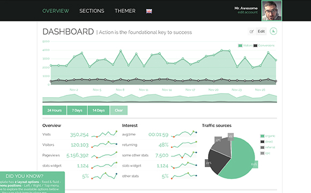
Task: Select the 7 Days range button
Action: pyautogui.click(x=77, y=110)
